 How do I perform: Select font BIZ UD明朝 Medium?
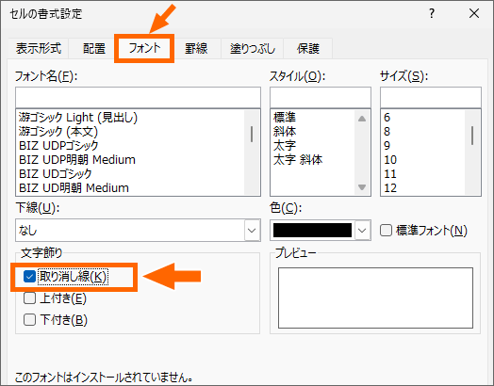point(74,188)
